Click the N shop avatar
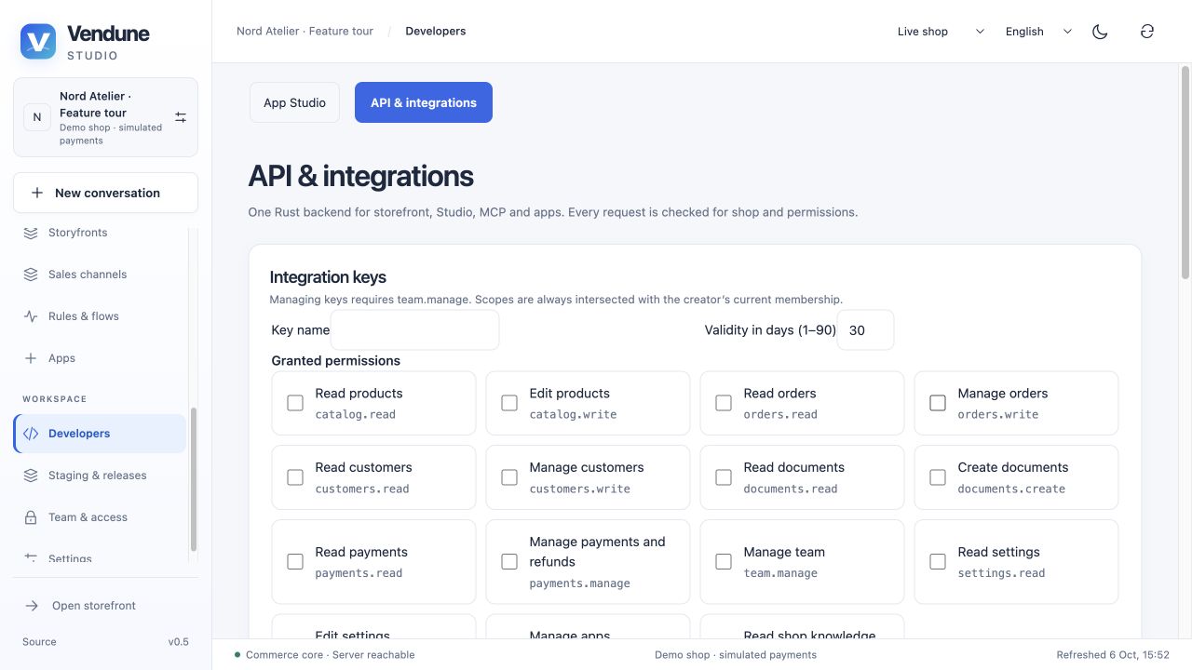This screenshot has width=1192, height=670. pos(37,117)
